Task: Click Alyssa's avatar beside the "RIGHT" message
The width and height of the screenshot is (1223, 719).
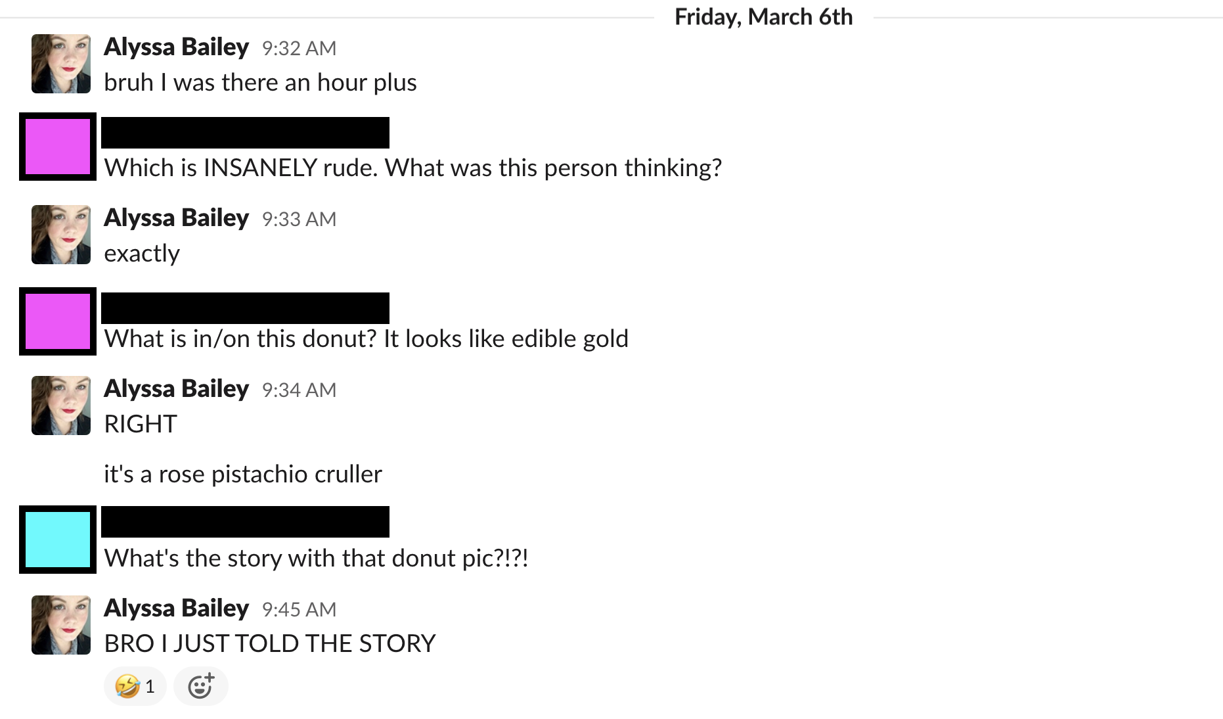Action: tap(61, 406)
